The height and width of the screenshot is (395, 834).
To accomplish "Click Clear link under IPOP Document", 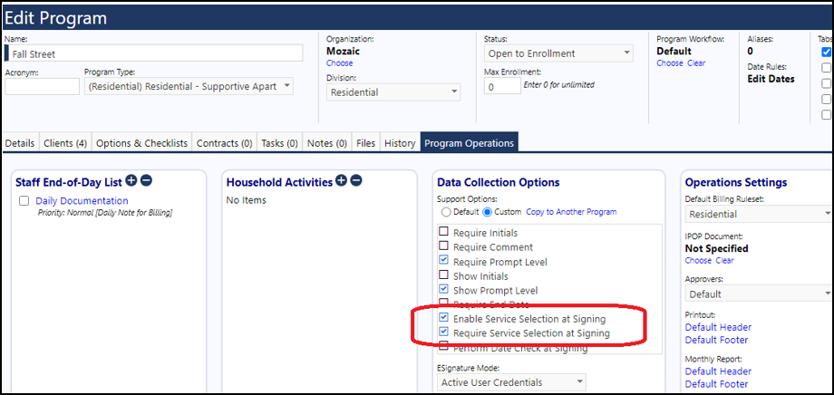I will point(724,261).
